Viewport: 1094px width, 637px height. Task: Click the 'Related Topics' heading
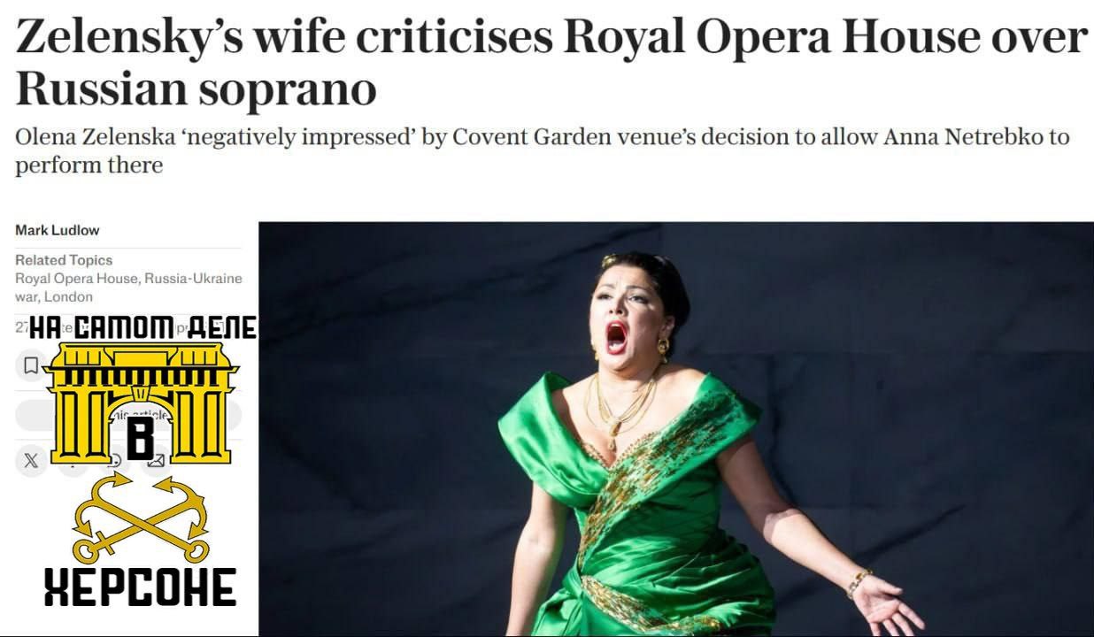[64, 260]
